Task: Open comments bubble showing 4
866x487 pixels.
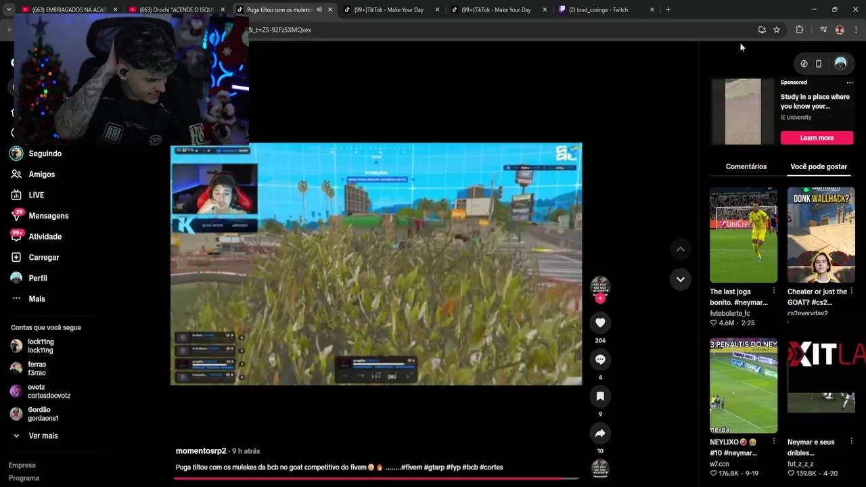Action: tap(600, 359)
